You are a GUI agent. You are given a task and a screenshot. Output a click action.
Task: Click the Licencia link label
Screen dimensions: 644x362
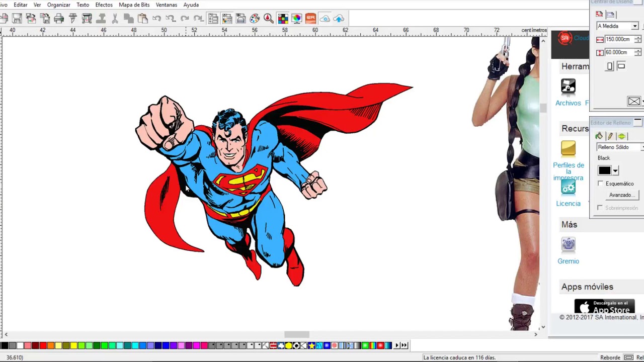[x=568, y=204]
